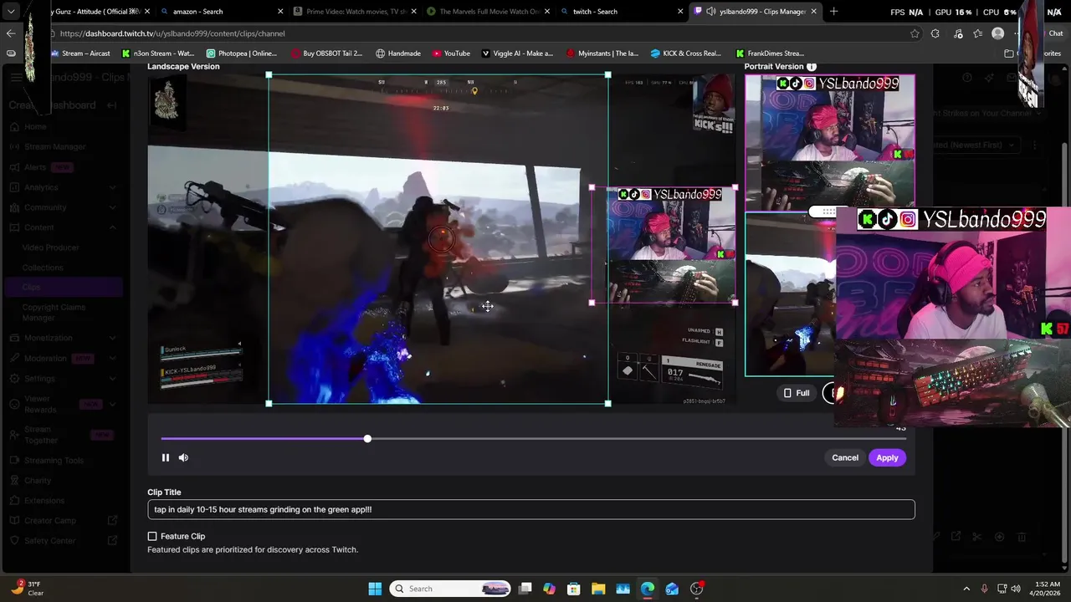Mute the clip preview volume icon
Image resolution: width=1071 pixels, height=602 pixels.
(183, 457)
